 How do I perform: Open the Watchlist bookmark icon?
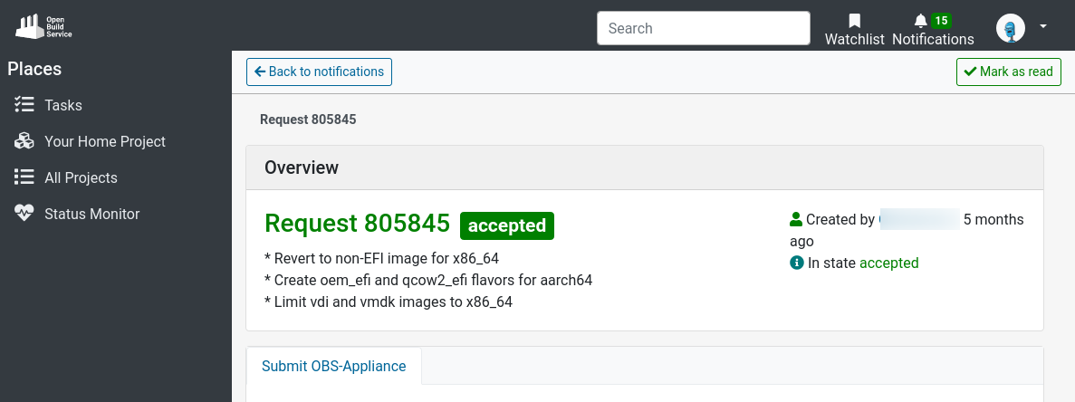pyautogui.click(x=854, y=21)
